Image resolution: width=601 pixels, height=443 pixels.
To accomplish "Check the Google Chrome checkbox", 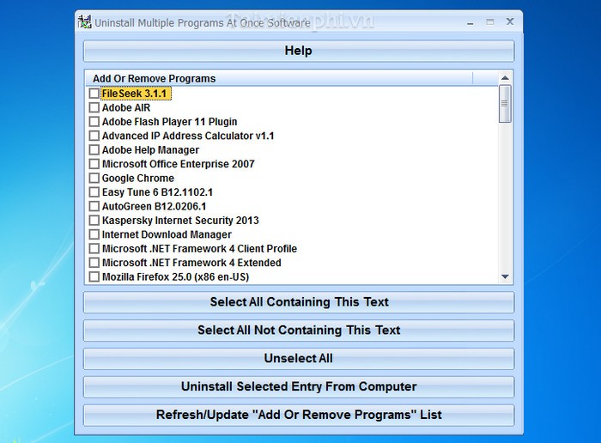I will pyautogui.click(x=94, y=179).
